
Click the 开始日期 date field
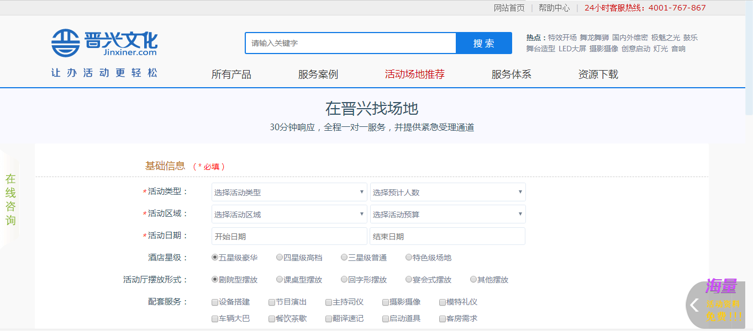click(289, 236)
